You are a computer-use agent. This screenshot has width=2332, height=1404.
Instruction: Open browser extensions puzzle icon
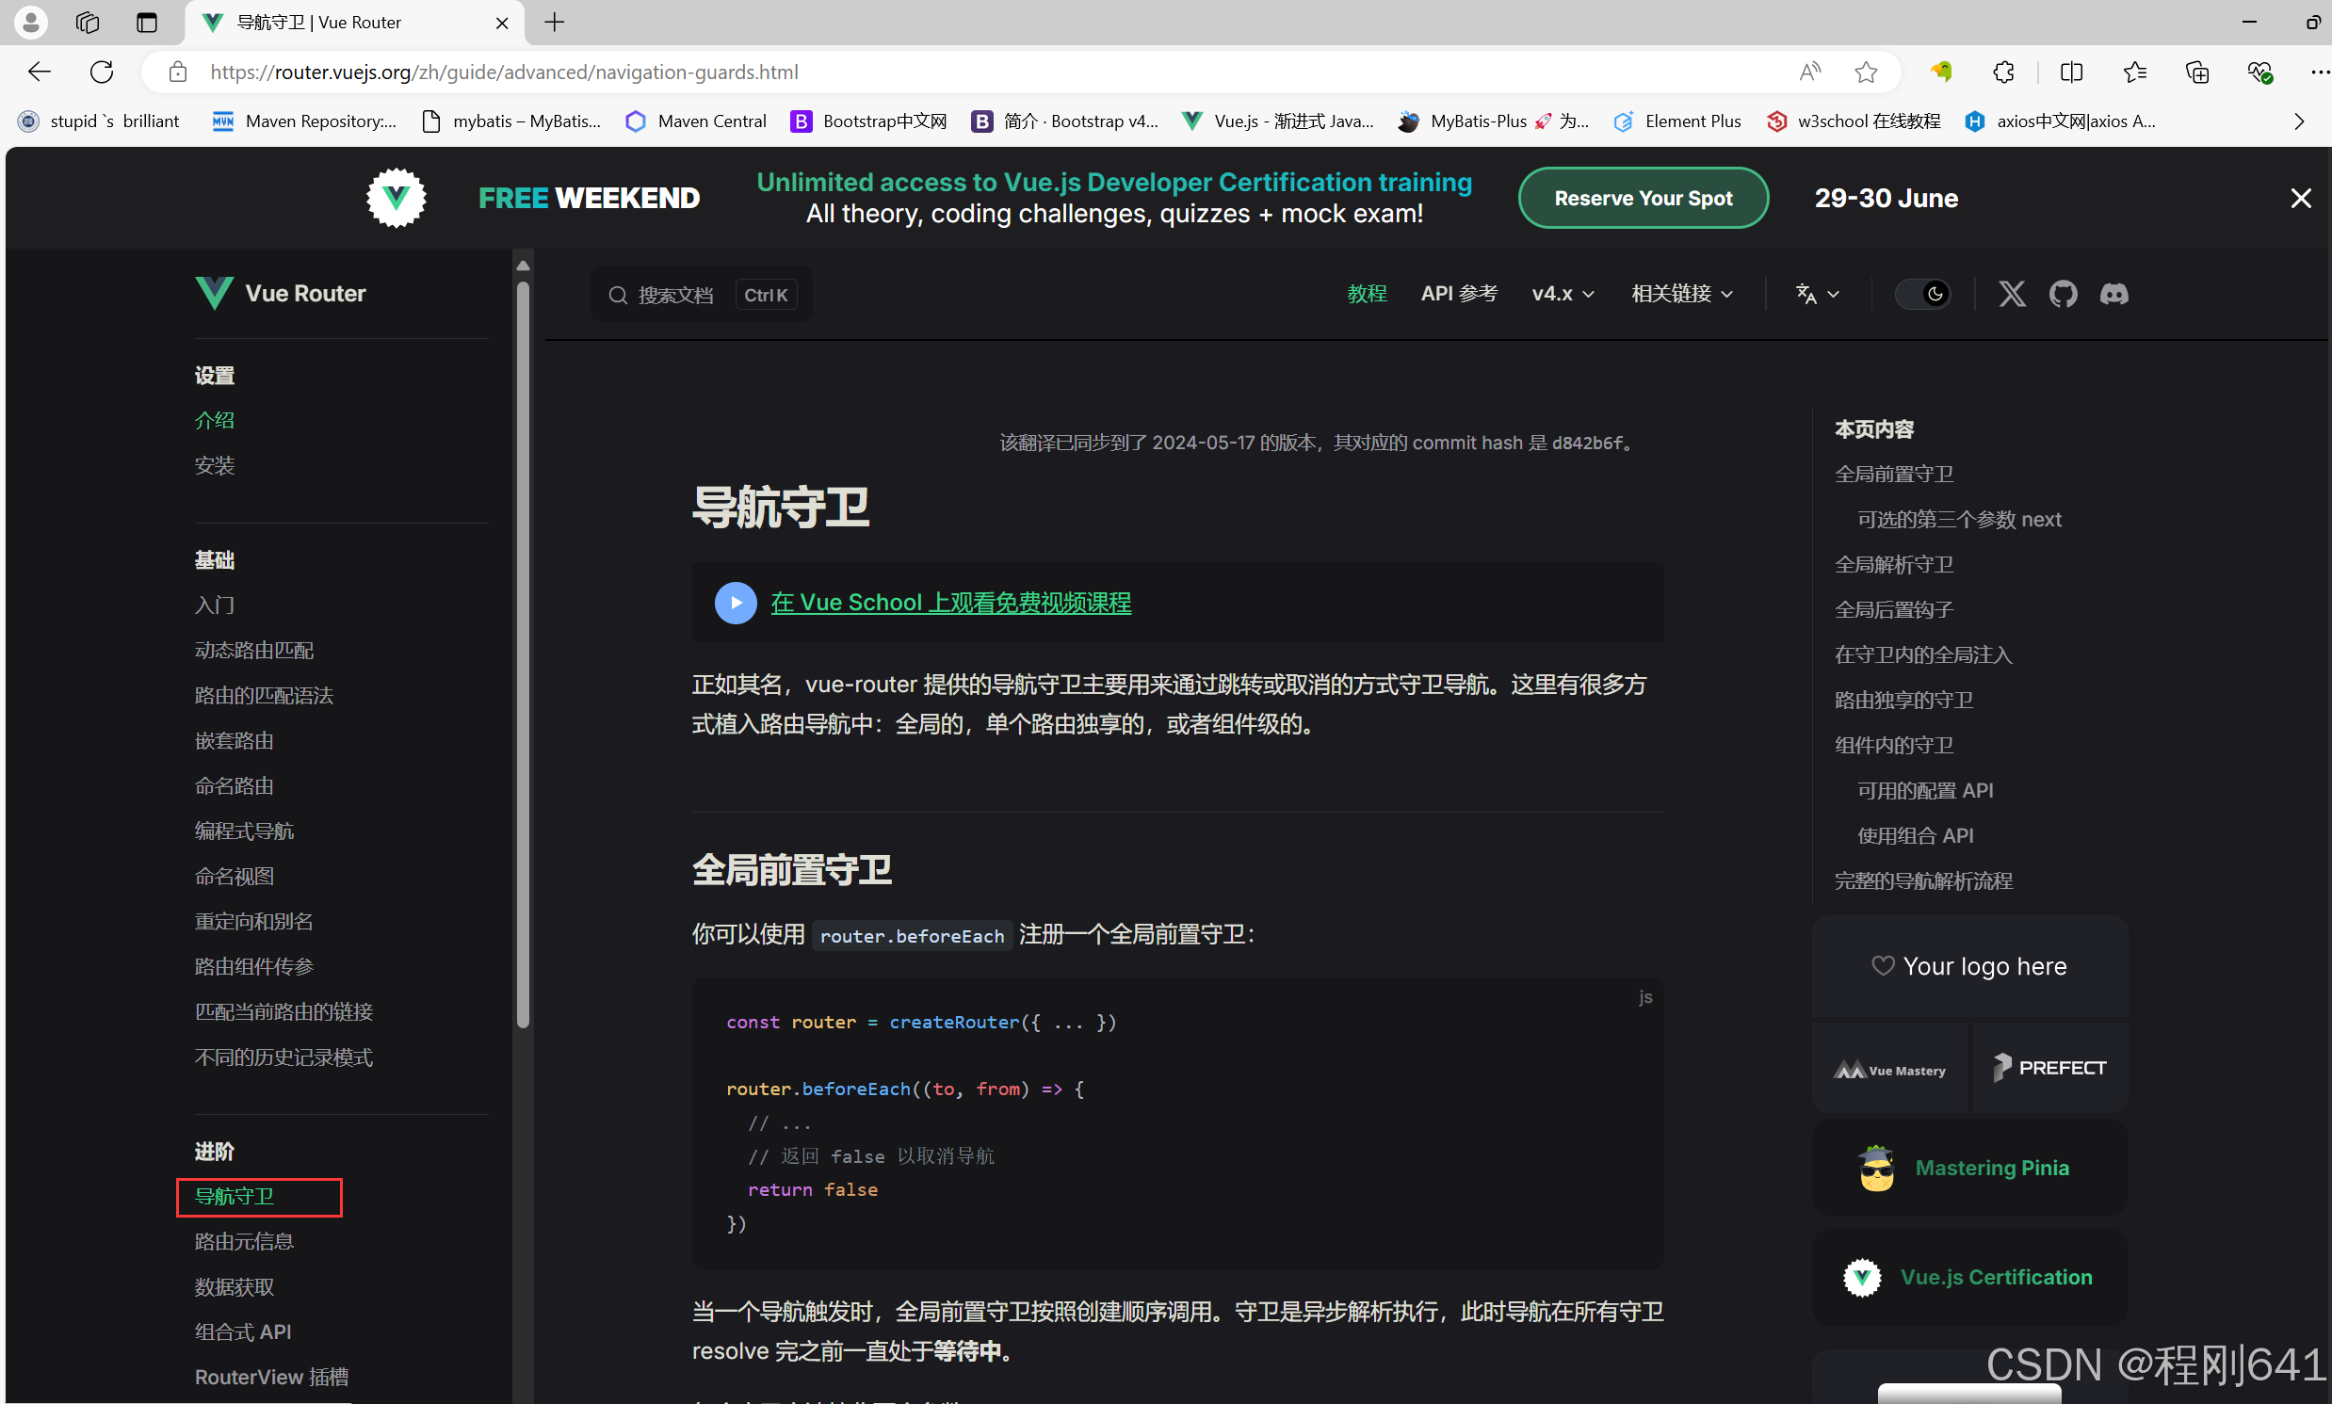pos(2002,72)
